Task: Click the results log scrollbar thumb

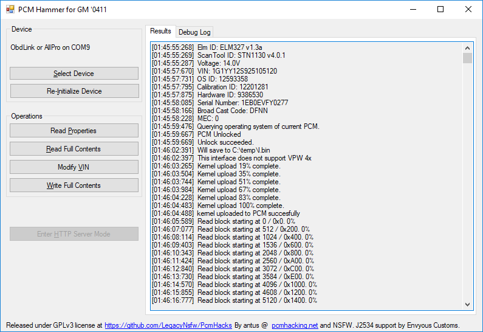Action: (x=467, y=58)
